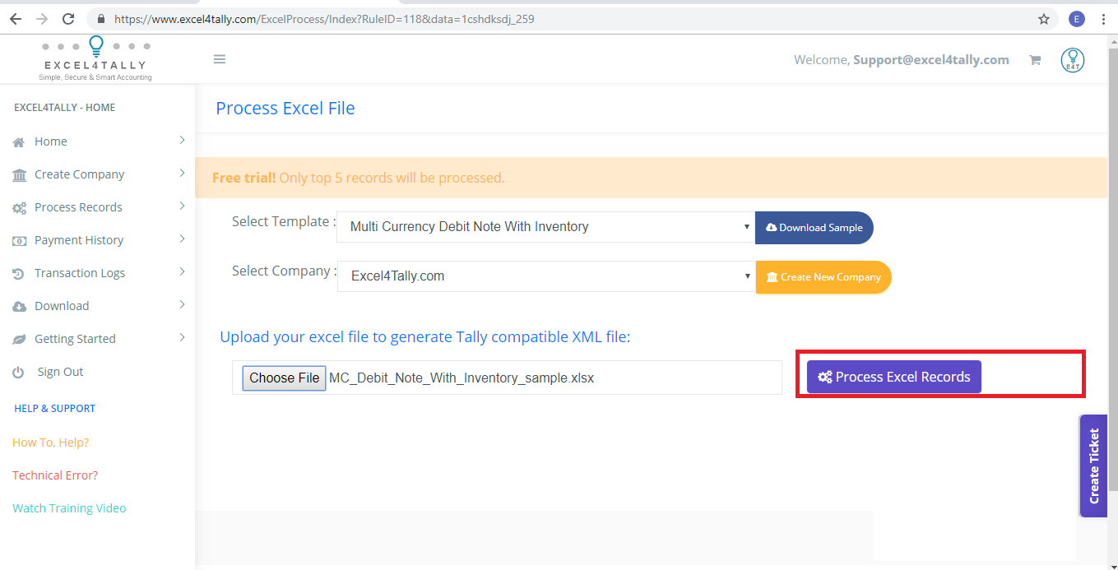Click the browser forward arrow
1118x570 pixels.
[42, 18]
